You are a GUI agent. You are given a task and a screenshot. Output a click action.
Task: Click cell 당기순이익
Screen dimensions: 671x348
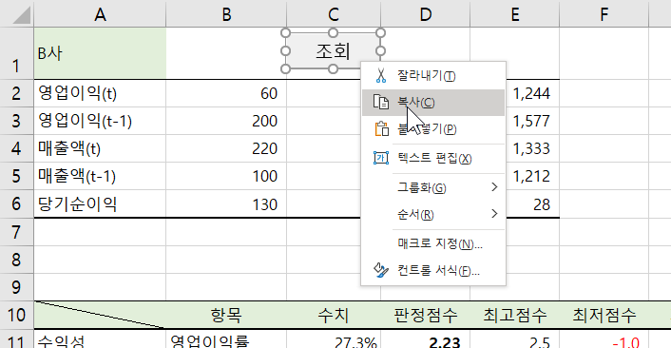(100, 203)
